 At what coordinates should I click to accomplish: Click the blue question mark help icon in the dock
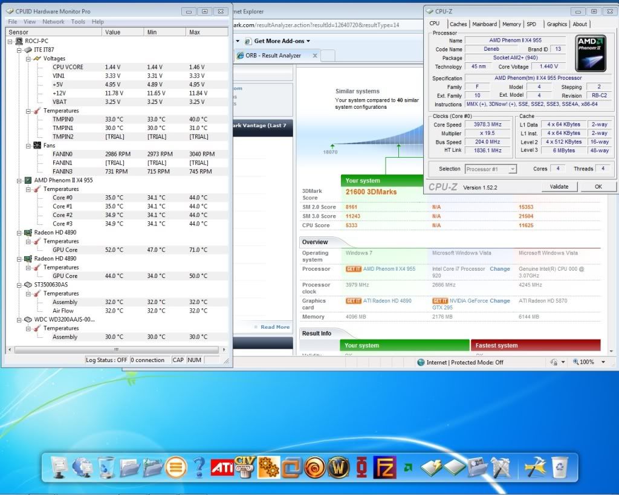click(199, 467)
